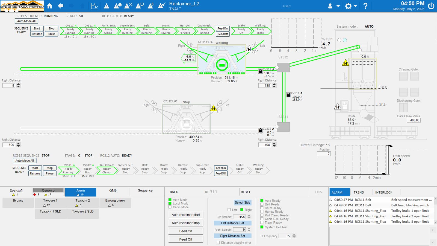Image resolution: width=437 pixels, height=246 pixels.
Task: Click the yellow H warning on RC312
Action: [214, 109]
